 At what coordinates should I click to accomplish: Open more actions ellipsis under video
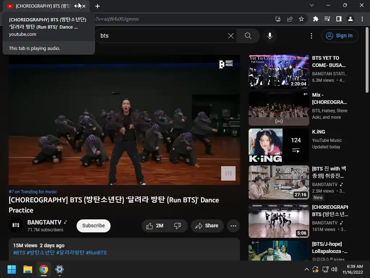[x=233, y=226]
